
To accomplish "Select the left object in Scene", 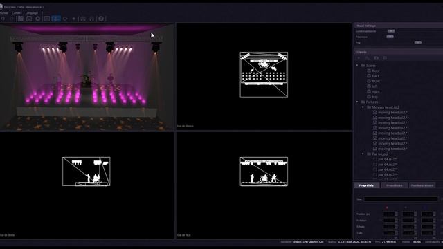I will coord(374,86).
